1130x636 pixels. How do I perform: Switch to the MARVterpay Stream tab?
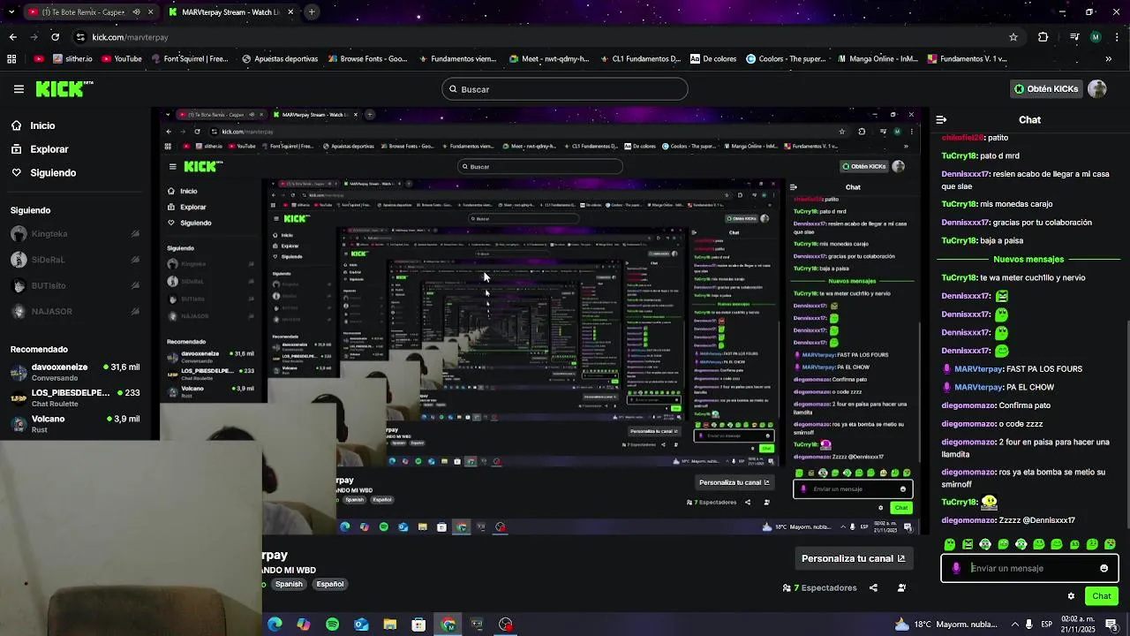click(234, 12)
